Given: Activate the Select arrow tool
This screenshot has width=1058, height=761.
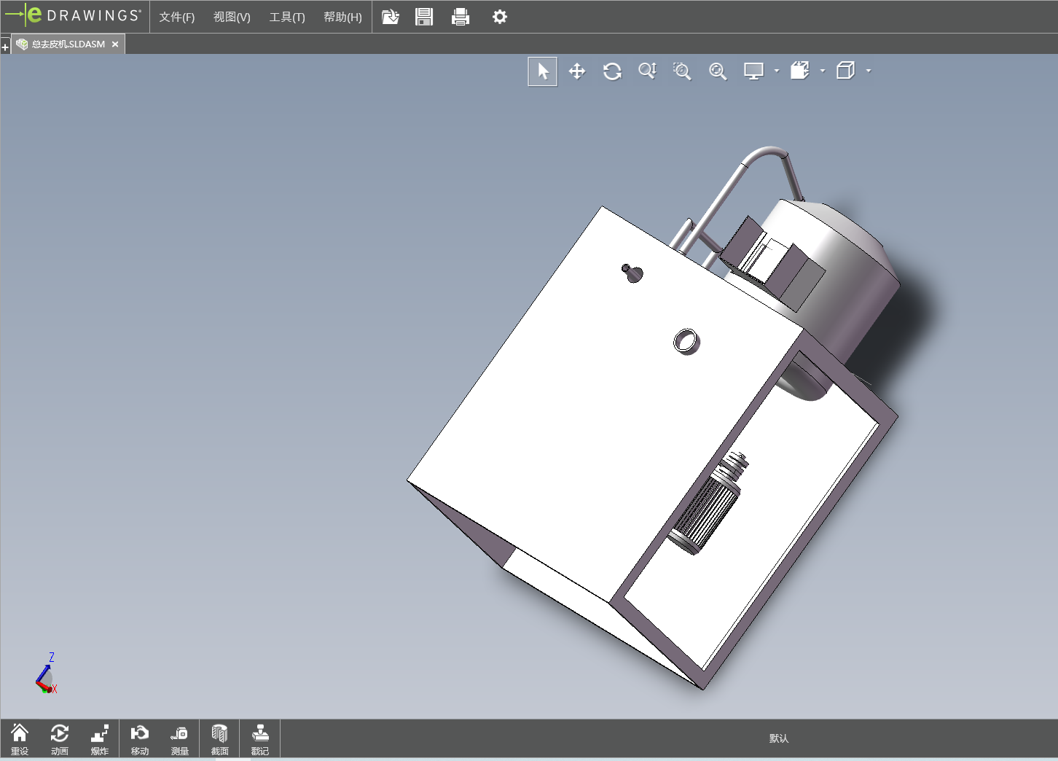Looking at the screenshot, I should (543, 71).
